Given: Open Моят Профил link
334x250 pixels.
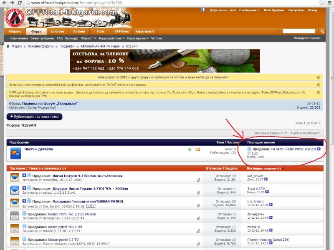Looking at the screenshot, I should point(274,10).
